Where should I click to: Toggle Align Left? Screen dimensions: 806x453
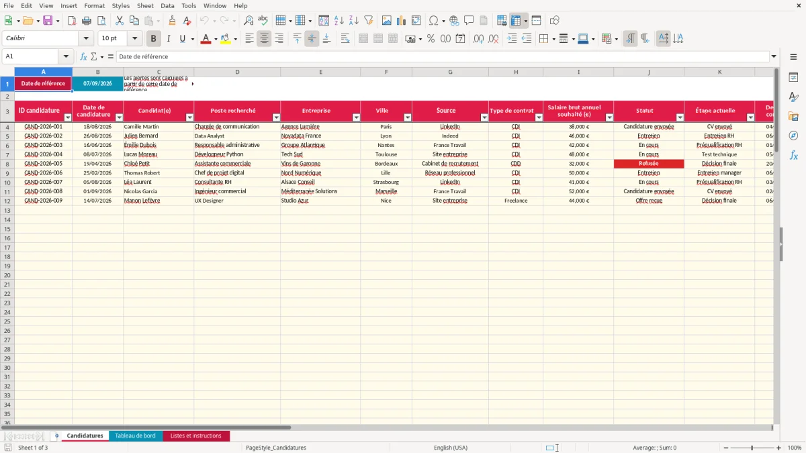(x=249, y=39)
